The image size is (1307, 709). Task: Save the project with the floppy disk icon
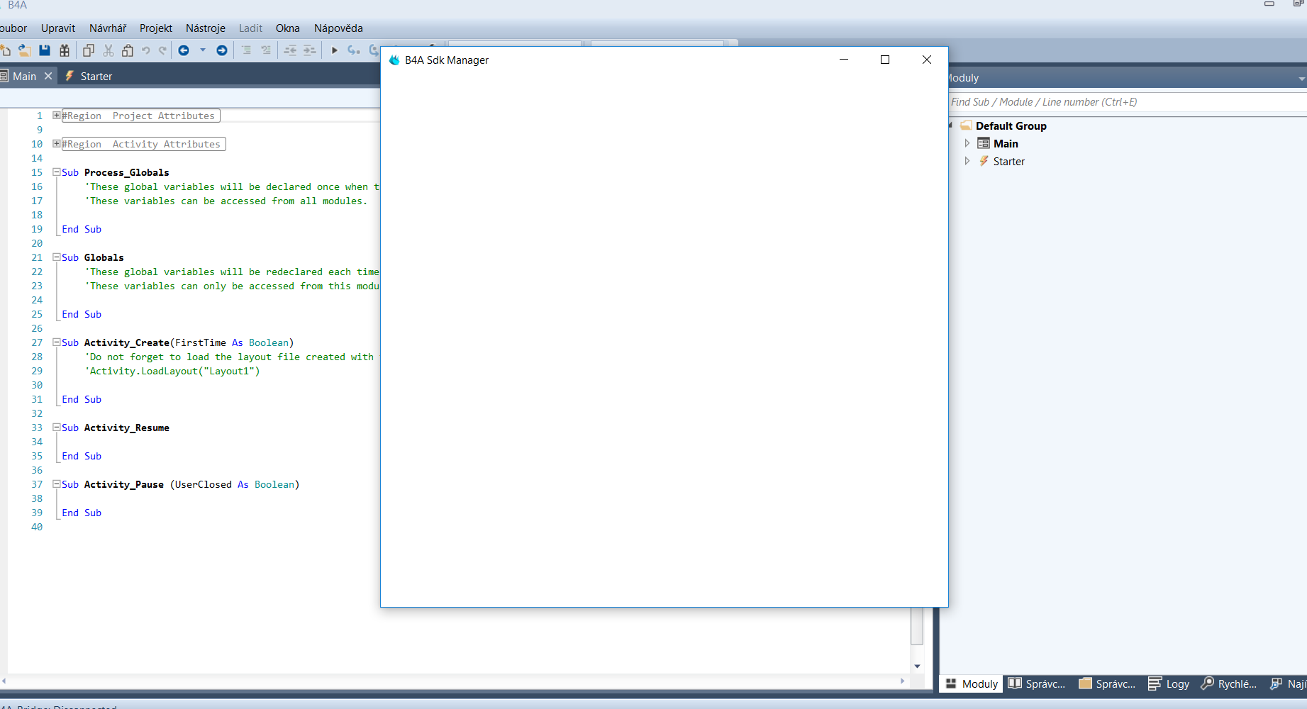click(45, 50)
